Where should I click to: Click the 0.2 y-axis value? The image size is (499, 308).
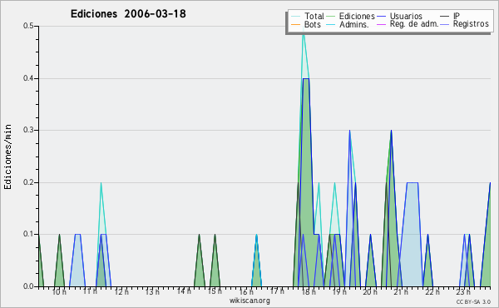28,182
